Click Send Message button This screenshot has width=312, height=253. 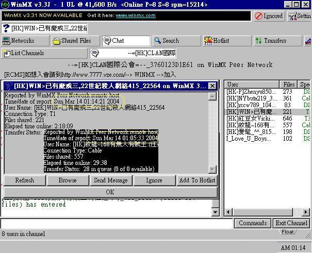(x=111, y=180)
